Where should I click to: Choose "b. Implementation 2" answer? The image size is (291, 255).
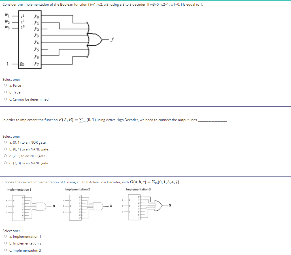5,243
